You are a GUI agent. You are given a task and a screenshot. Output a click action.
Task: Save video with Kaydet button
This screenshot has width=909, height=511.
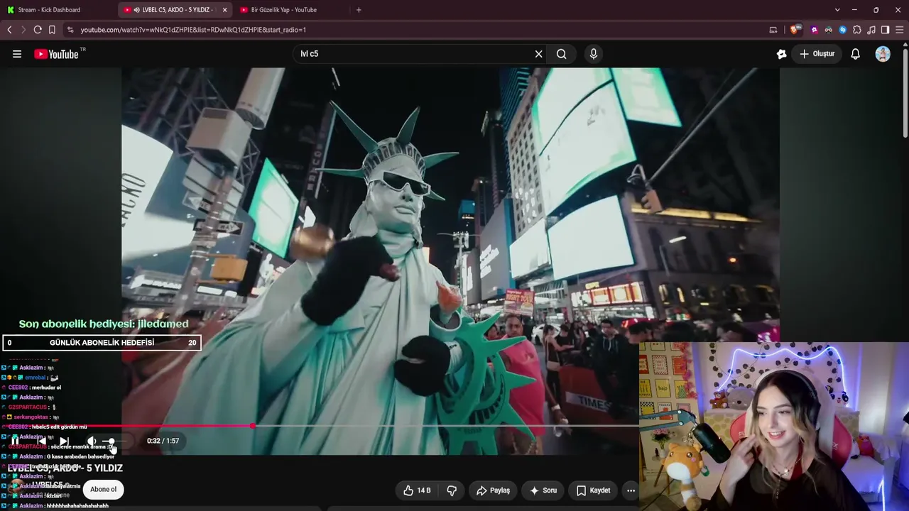594,490
